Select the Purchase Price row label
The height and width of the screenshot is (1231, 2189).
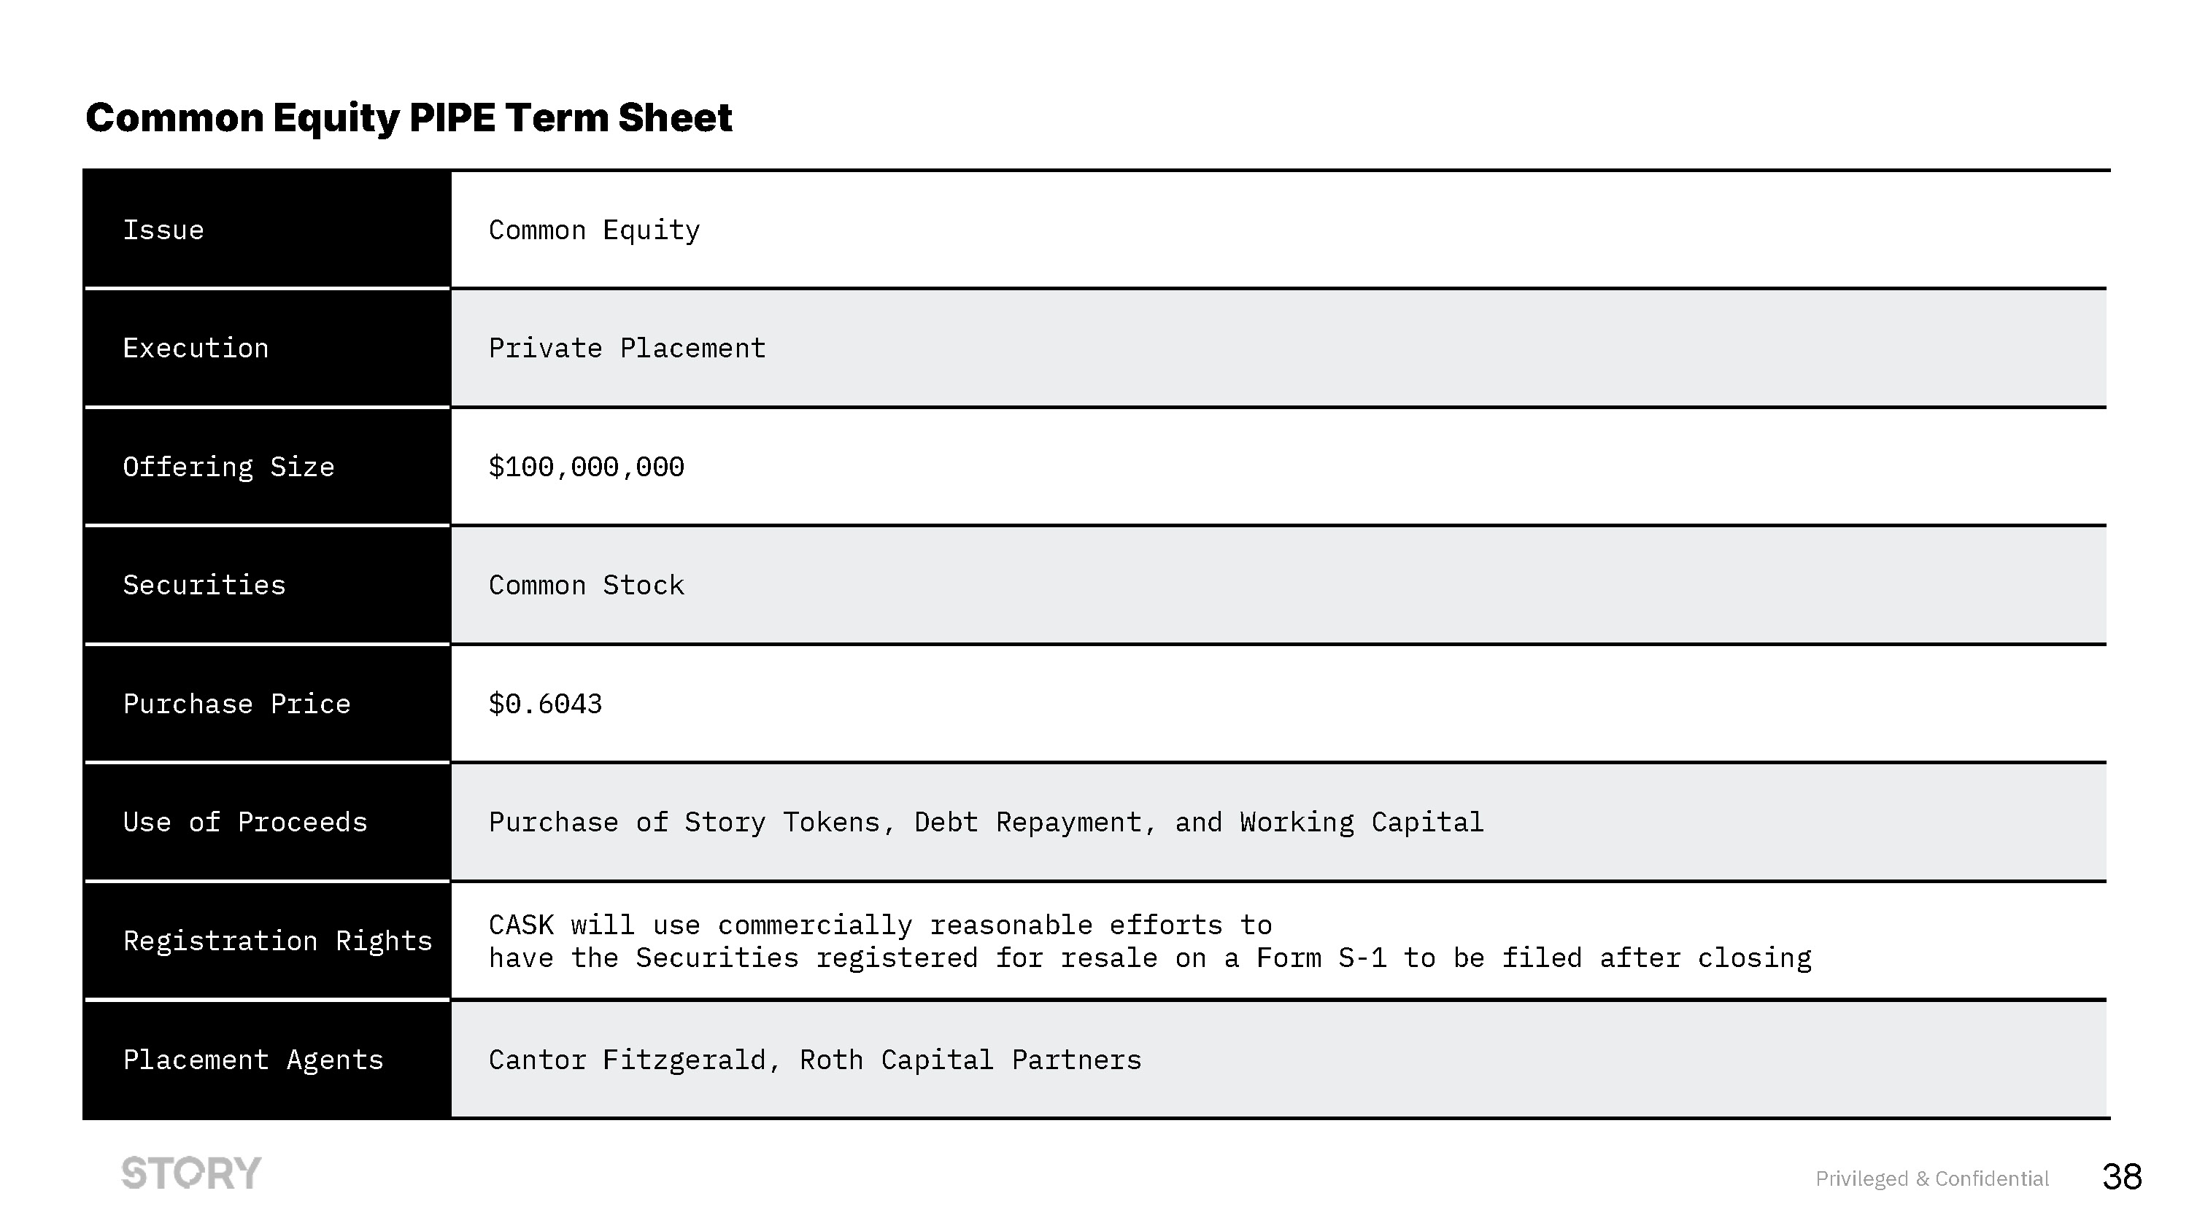point(236,704)
